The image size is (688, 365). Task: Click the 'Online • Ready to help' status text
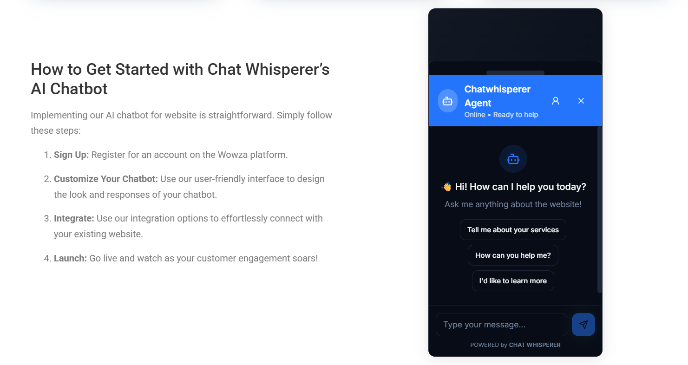[501, 114]
